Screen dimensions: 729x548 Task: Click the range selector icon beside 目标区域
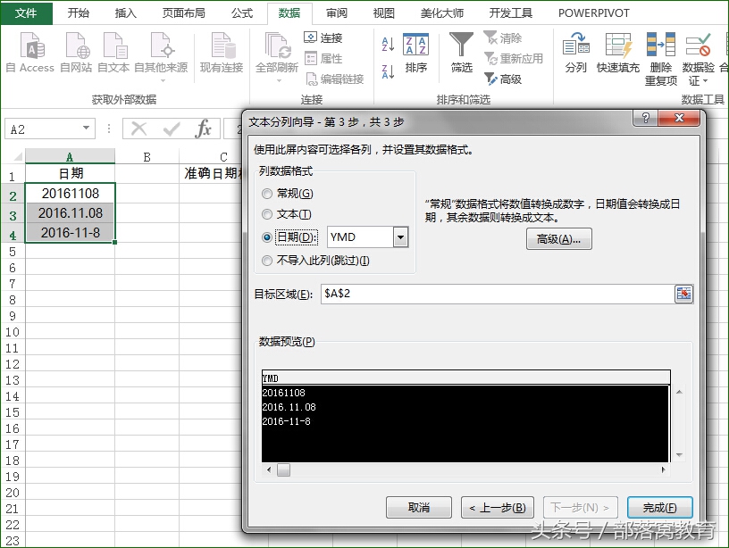pyautogui.click(x=683, y=294)
